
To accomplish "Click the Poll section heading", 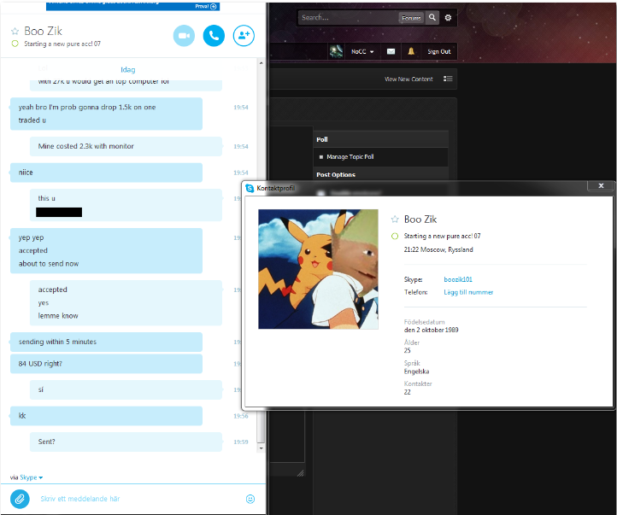I will coord(322,139).
